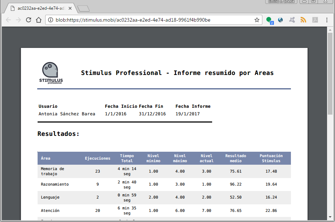Bookmark this page with the star icon
Viewport: 335px width, 222px height.
(x=257, y=20)
